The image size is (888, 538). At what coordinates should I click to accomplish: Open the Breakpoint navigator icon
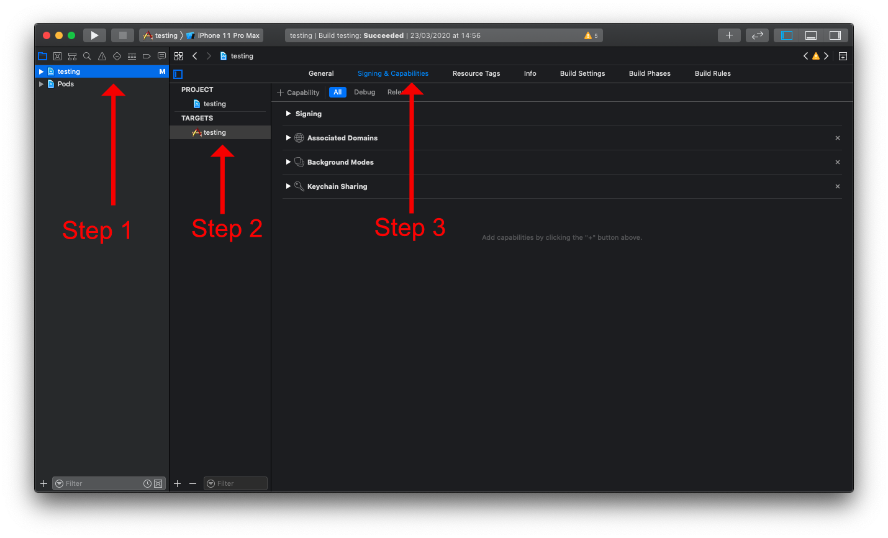147,56
